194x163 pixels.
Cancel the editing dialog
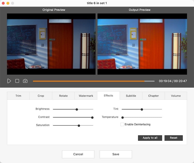point(78,154)
